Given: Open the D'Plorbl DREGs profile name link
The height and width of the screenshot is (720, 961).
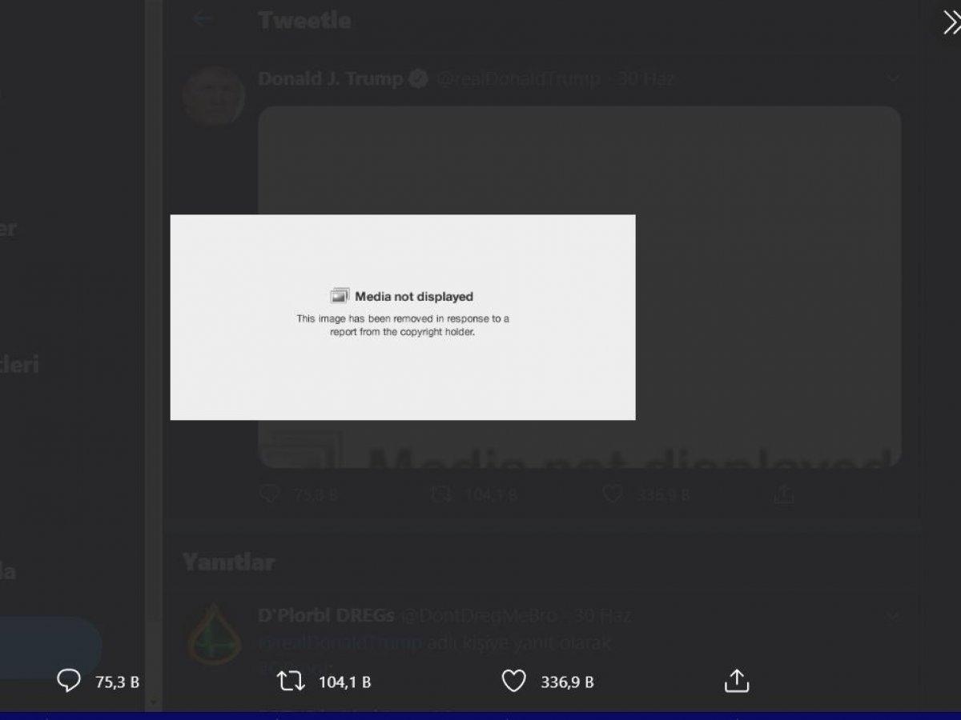Looking at the screenshot, I should (326, 615).
